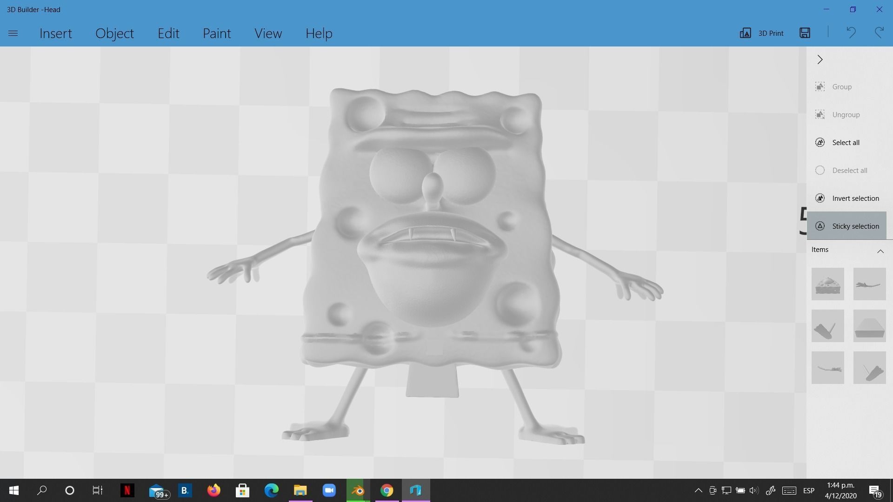Open the Windows Ink Workspace pen icon
The height and width of the screenshot is (502, 893).
[771, 490]
